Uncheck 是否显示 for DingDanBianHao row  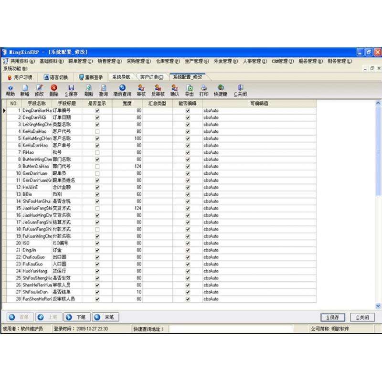pyautogui.click(x=97, y=111)
